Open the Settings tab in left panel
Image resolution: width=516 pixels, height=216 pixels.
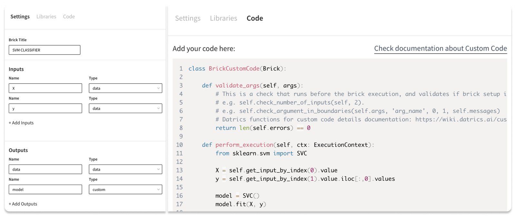(x=20, y=16)
